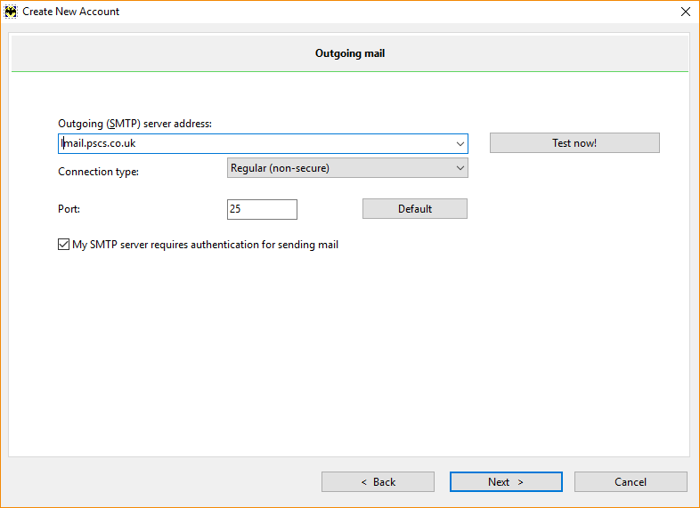Click the "Create New Account" window title
The height and width of the screenshot is (508, 700).
pos(70,12)
